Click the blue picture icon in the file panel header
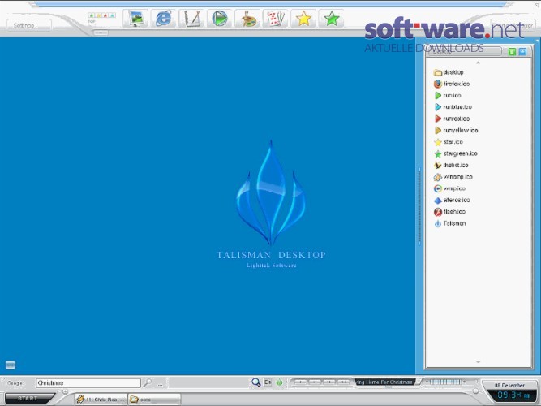Image resolution: width=541 pixels, height=406 pixels. coord(522,52)
